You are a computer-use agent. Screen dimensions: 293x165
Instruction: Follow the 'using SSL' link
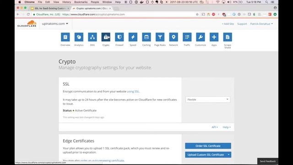pyautogui.click(x=133, y=92)
